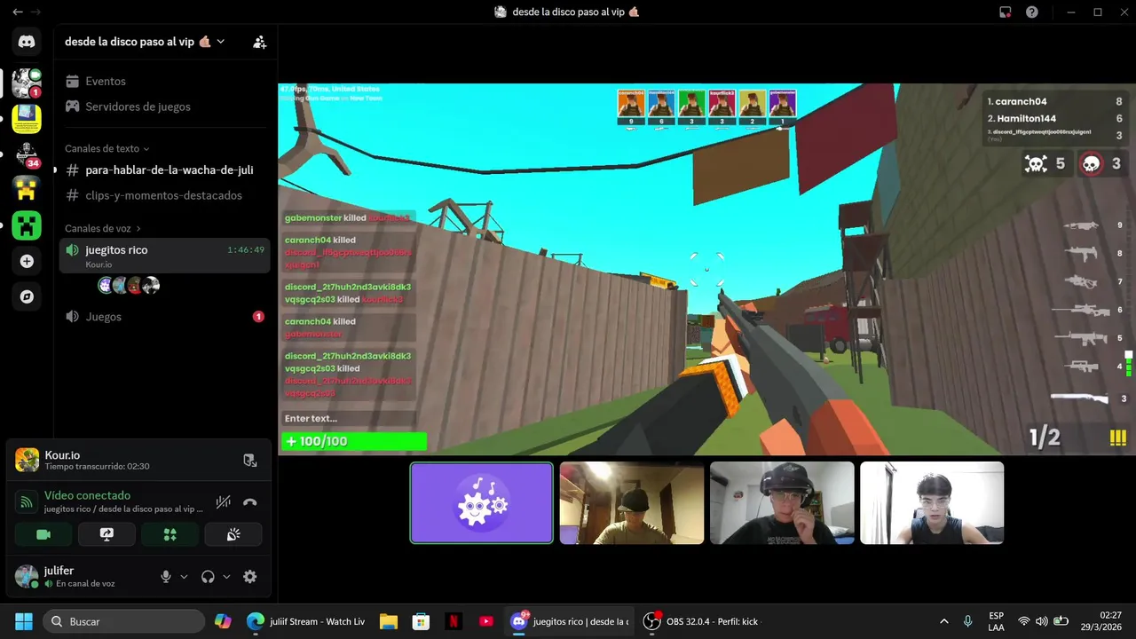
Task: Show hidden system tray icons chevron
Action: pyautogui.click(x=943, y=621)
